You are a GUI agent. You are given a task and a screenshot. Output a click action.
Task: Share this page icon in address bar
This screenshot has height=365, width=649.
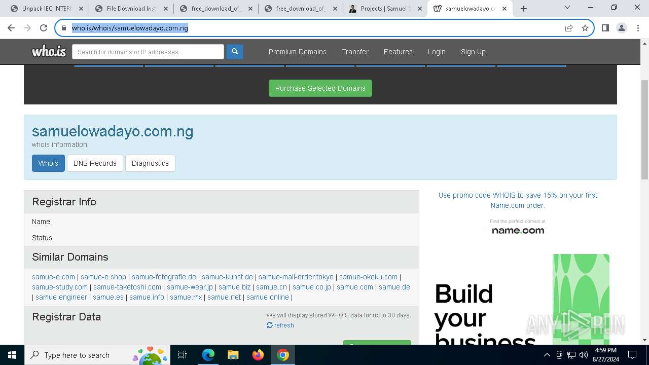coord(569,28)
